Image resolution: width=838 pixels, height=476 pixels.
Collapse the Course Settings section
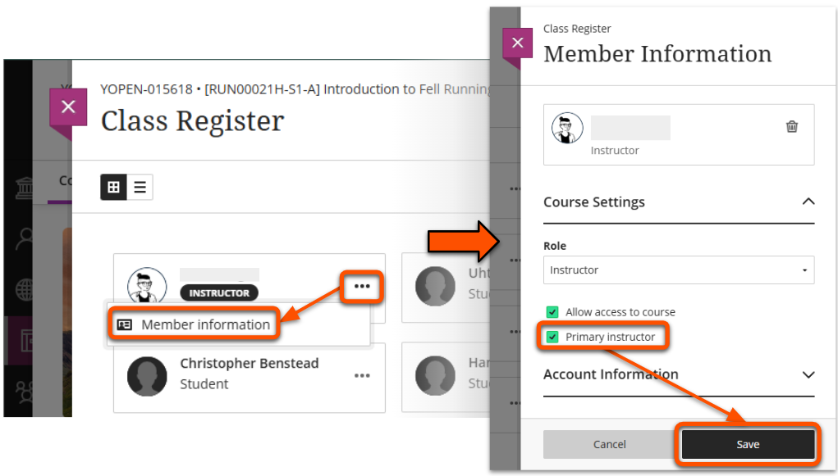pos(808,202)
